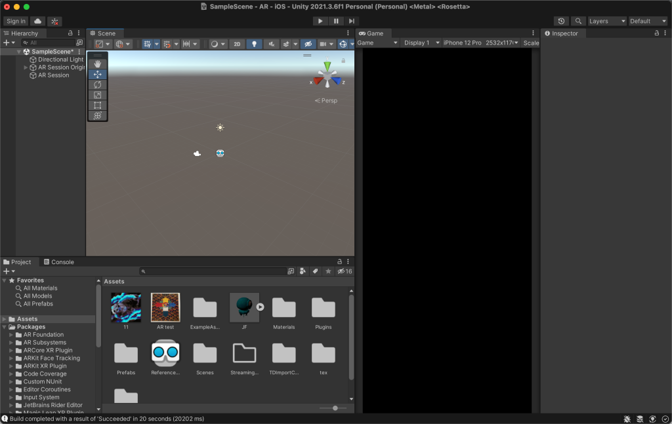Click the debug mode bug icon in status bar
672x424 pixels.
[x=627, y=419]
